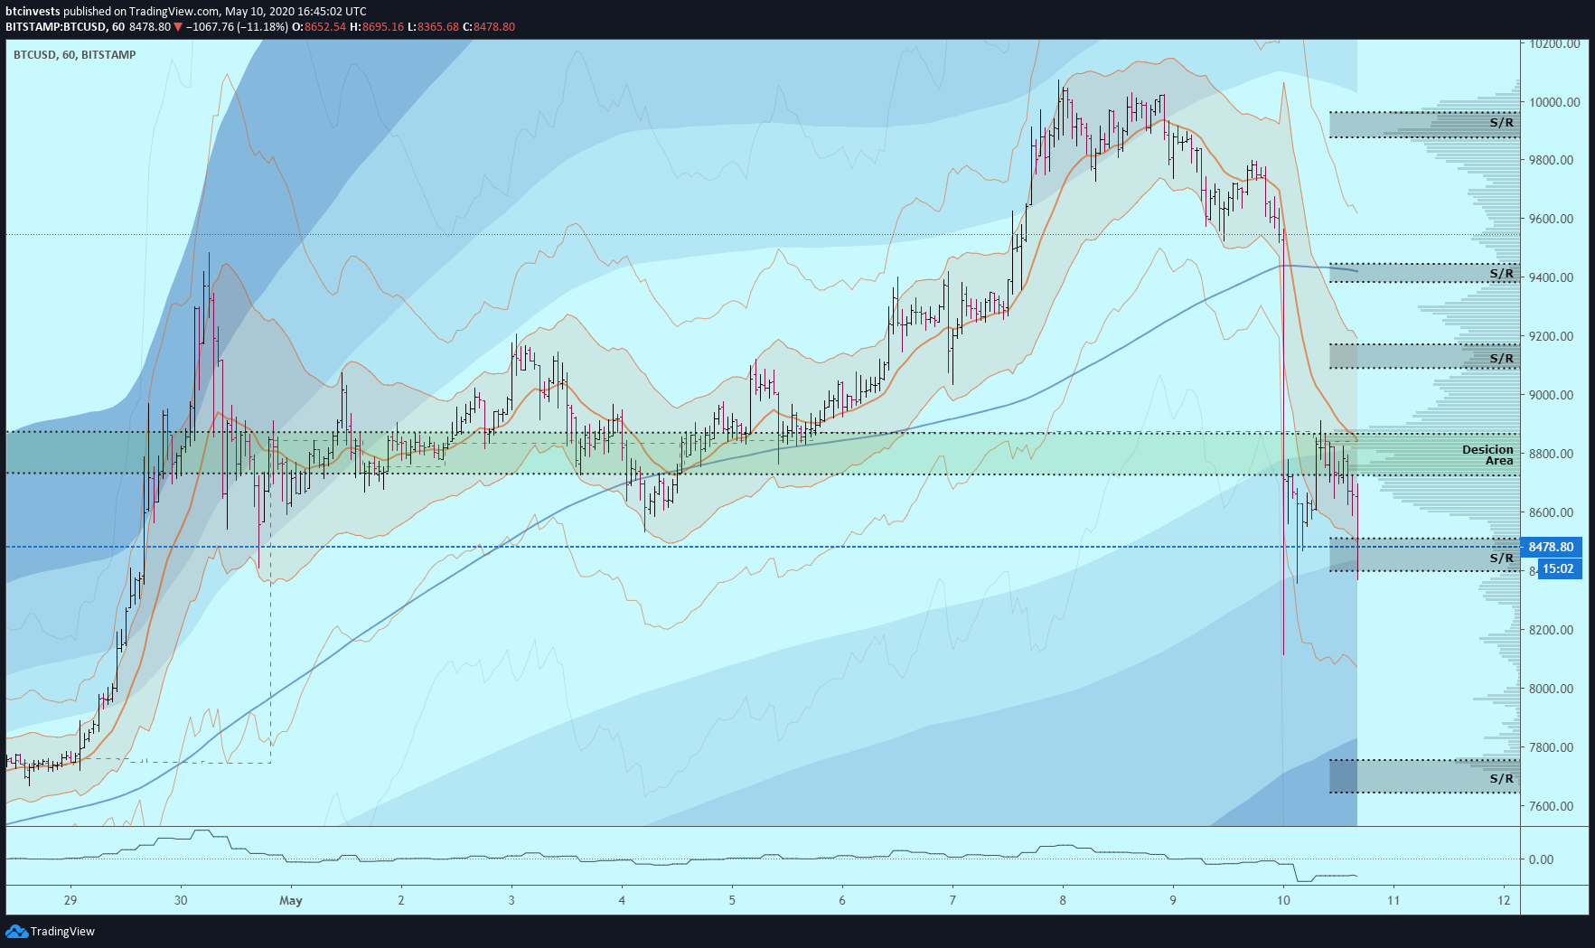1595x948 pixels.
Task: Click the 7800.00 price axis label
Action: [x=1551, y=747]
